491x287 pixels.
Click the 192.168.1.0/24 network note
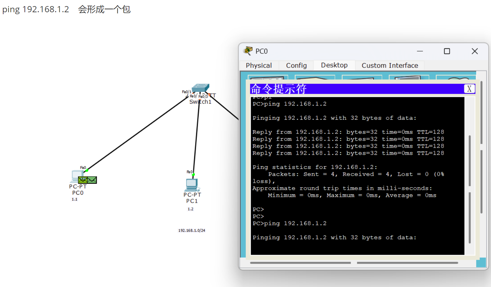pyautogui.click(x=192, y=230)
